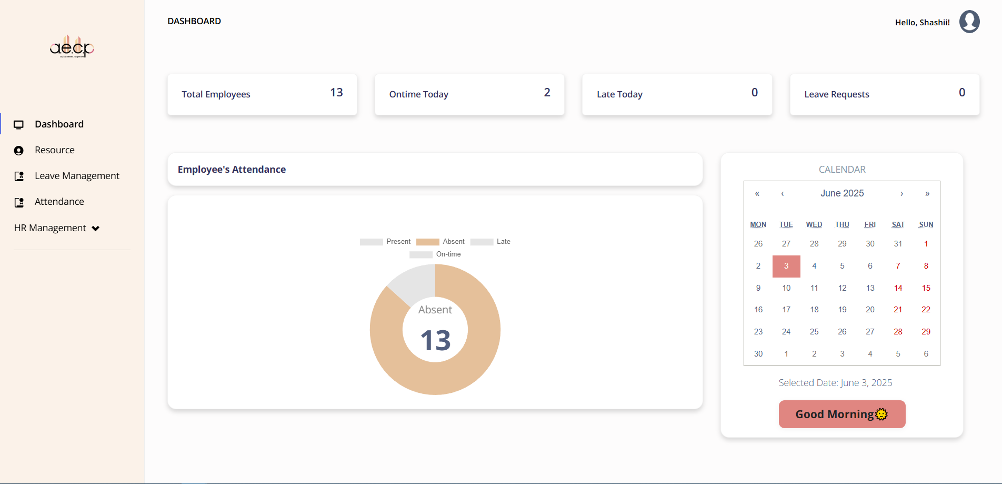The image size is (1002, 484).
Task: Toggle the Present legend in attendance chart
Action: coord(385,242)
